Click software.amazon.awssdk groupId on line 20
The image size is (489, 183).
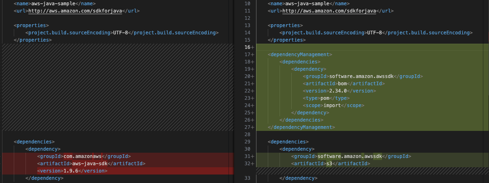point(362,76)
